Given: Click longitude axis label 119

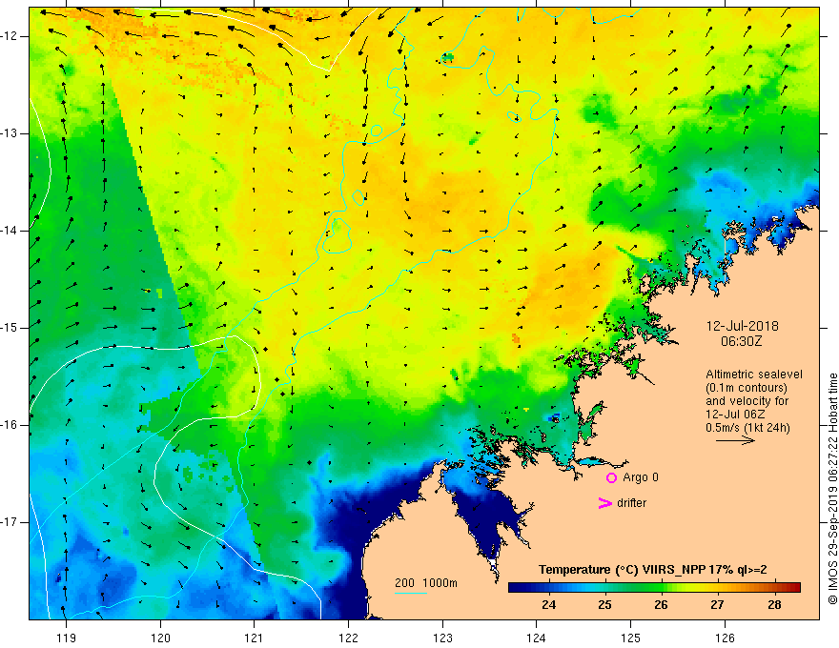Looking at the screenshot, I should coord(66,638).
